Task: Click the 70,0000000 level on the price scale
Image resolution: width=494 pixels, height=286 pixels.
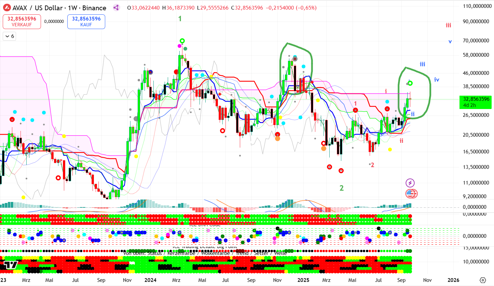Action: click(475, 41)
